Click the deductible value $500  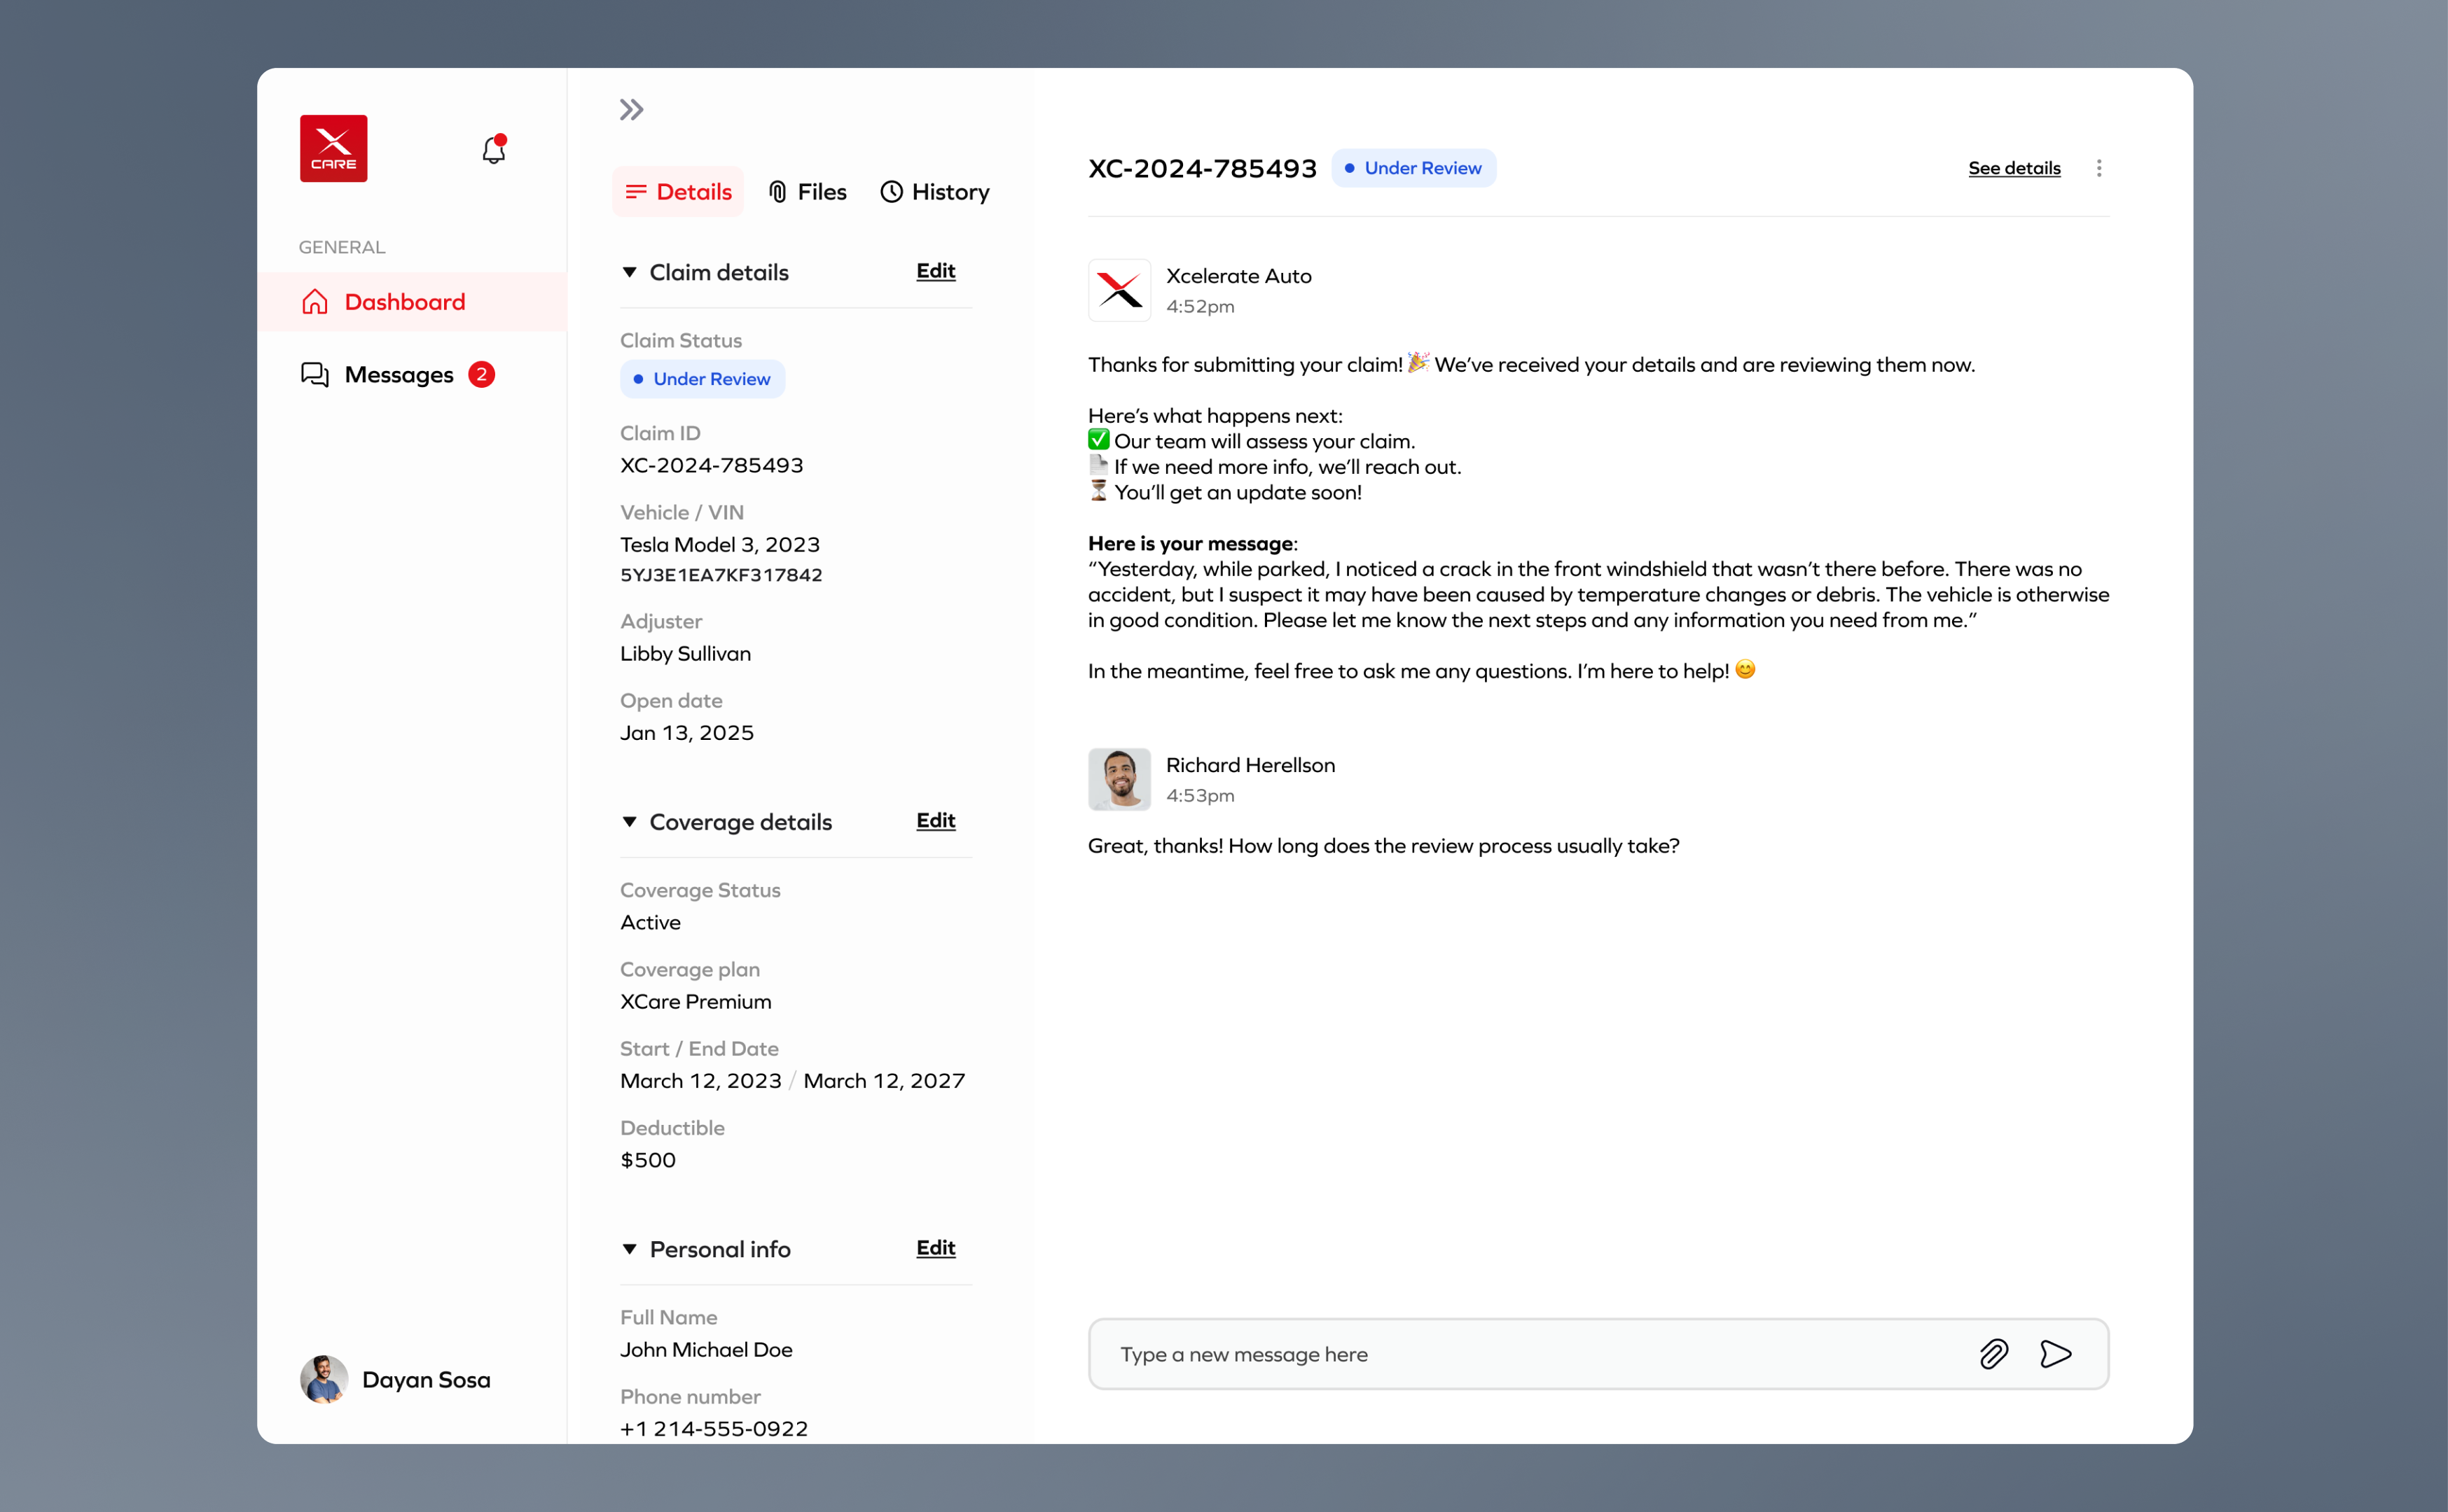pos(647,1160)
